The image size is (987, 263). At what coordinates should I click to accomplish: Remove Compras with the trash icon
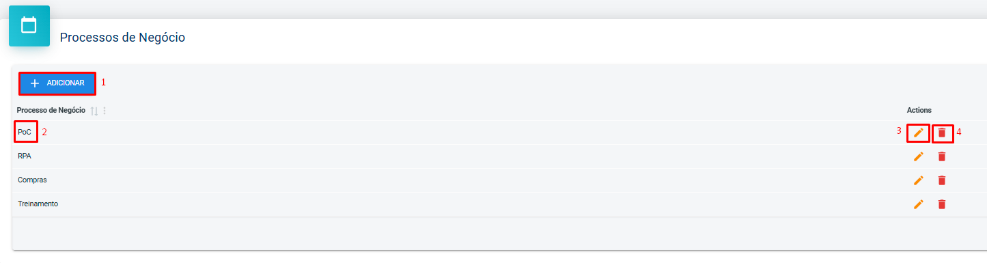[x=942, y=180]
